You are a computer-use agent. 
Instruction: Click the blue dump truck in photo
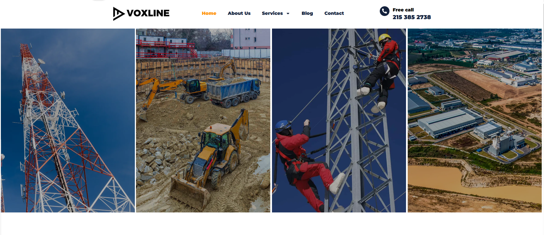[233, 92]
